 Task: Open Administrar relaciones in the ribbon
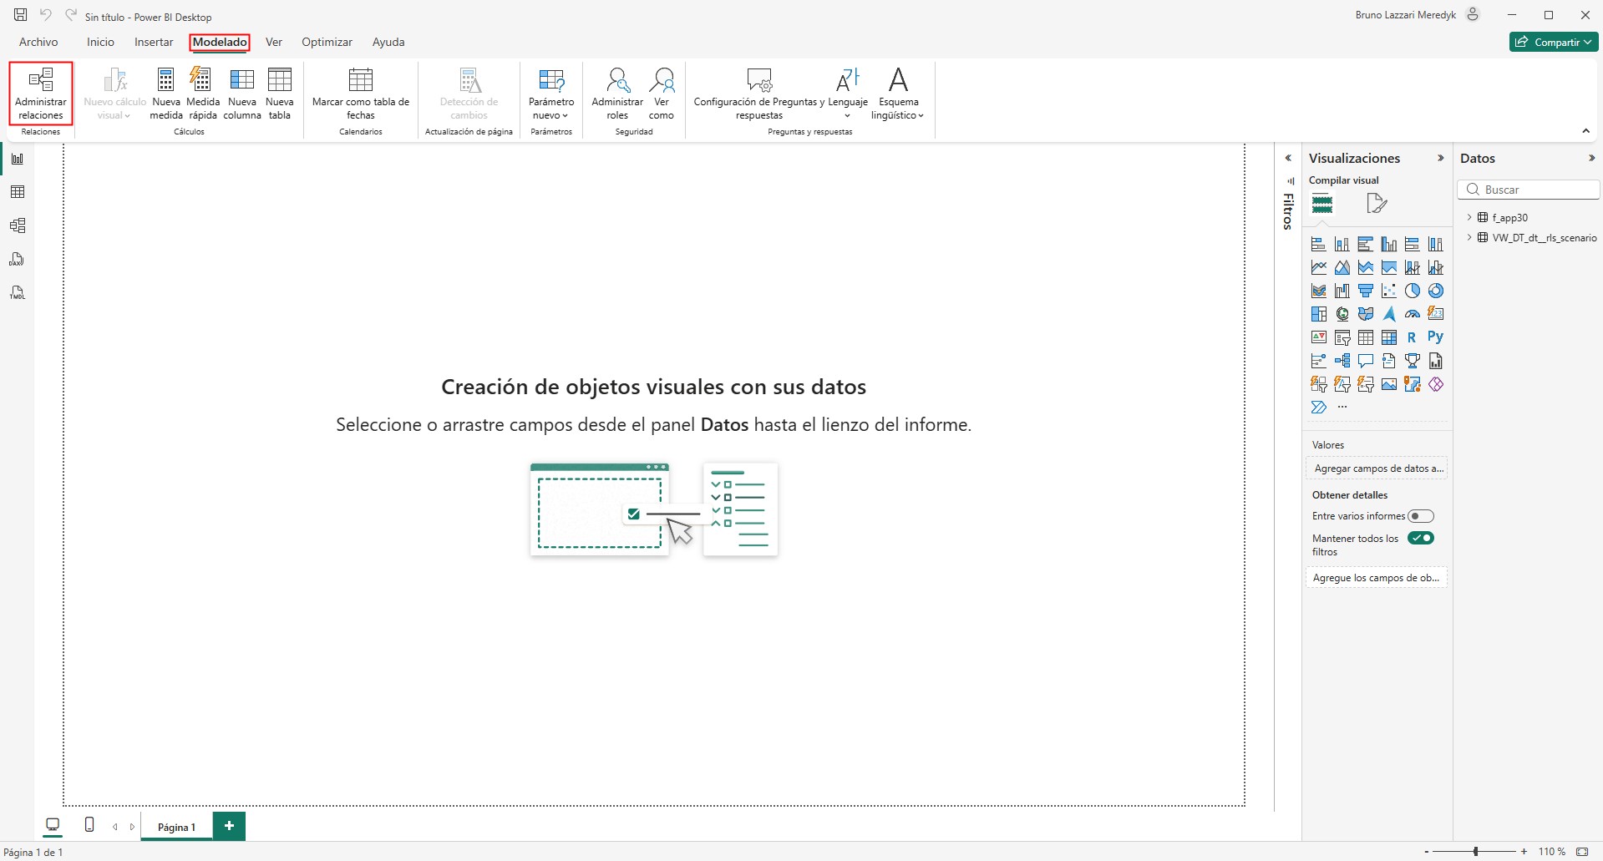41,94
